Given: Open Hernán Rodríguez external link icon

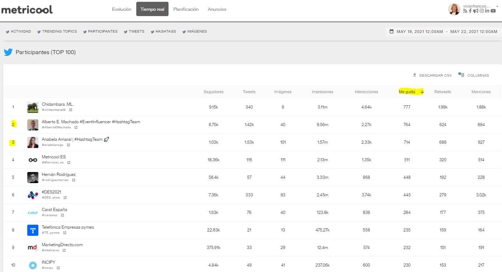Looking at the screenshot, I should pos(74,180).
